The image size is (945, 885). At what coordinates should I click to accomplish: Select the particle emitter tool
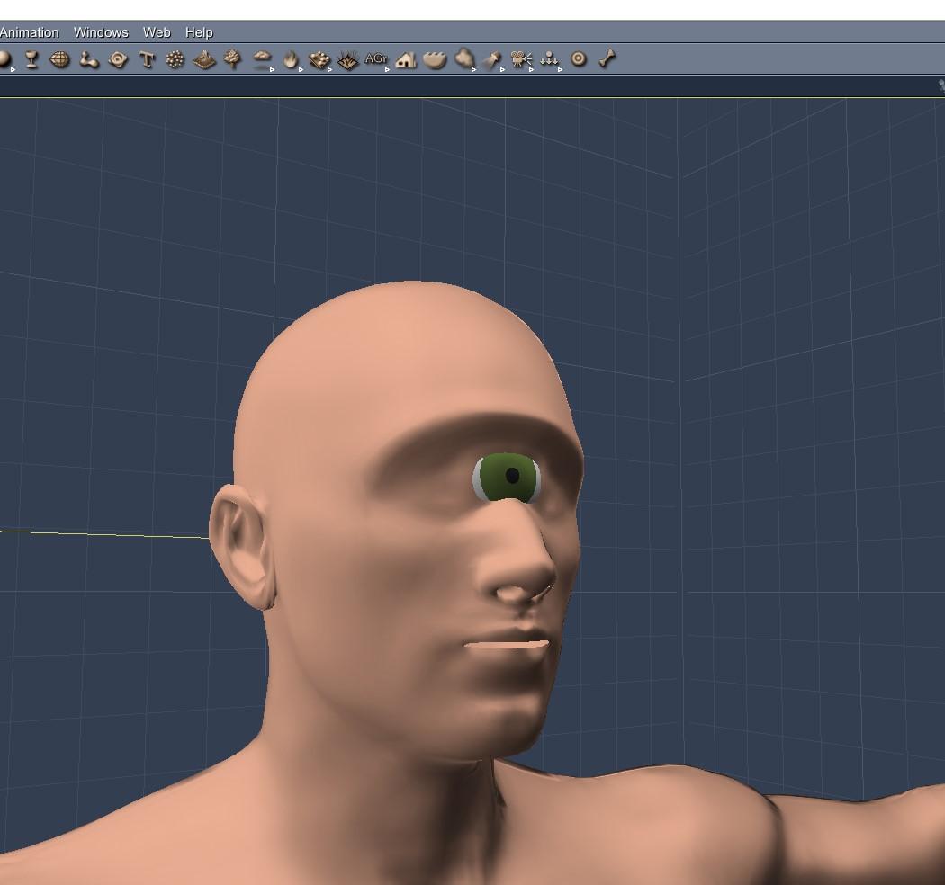pyautogui.click(x=175, y=59)
